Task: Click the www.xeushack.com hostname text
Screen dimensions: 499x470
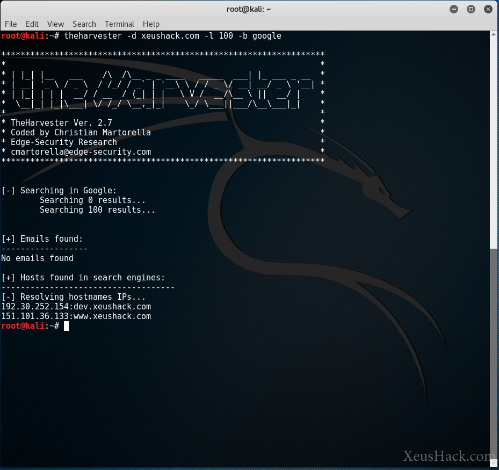Action: [107, 316]
